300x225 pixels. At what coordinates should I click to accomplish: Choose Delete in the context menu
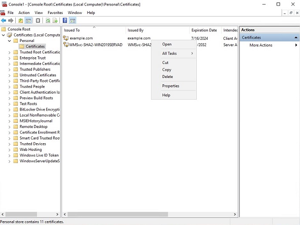(167, 77)
